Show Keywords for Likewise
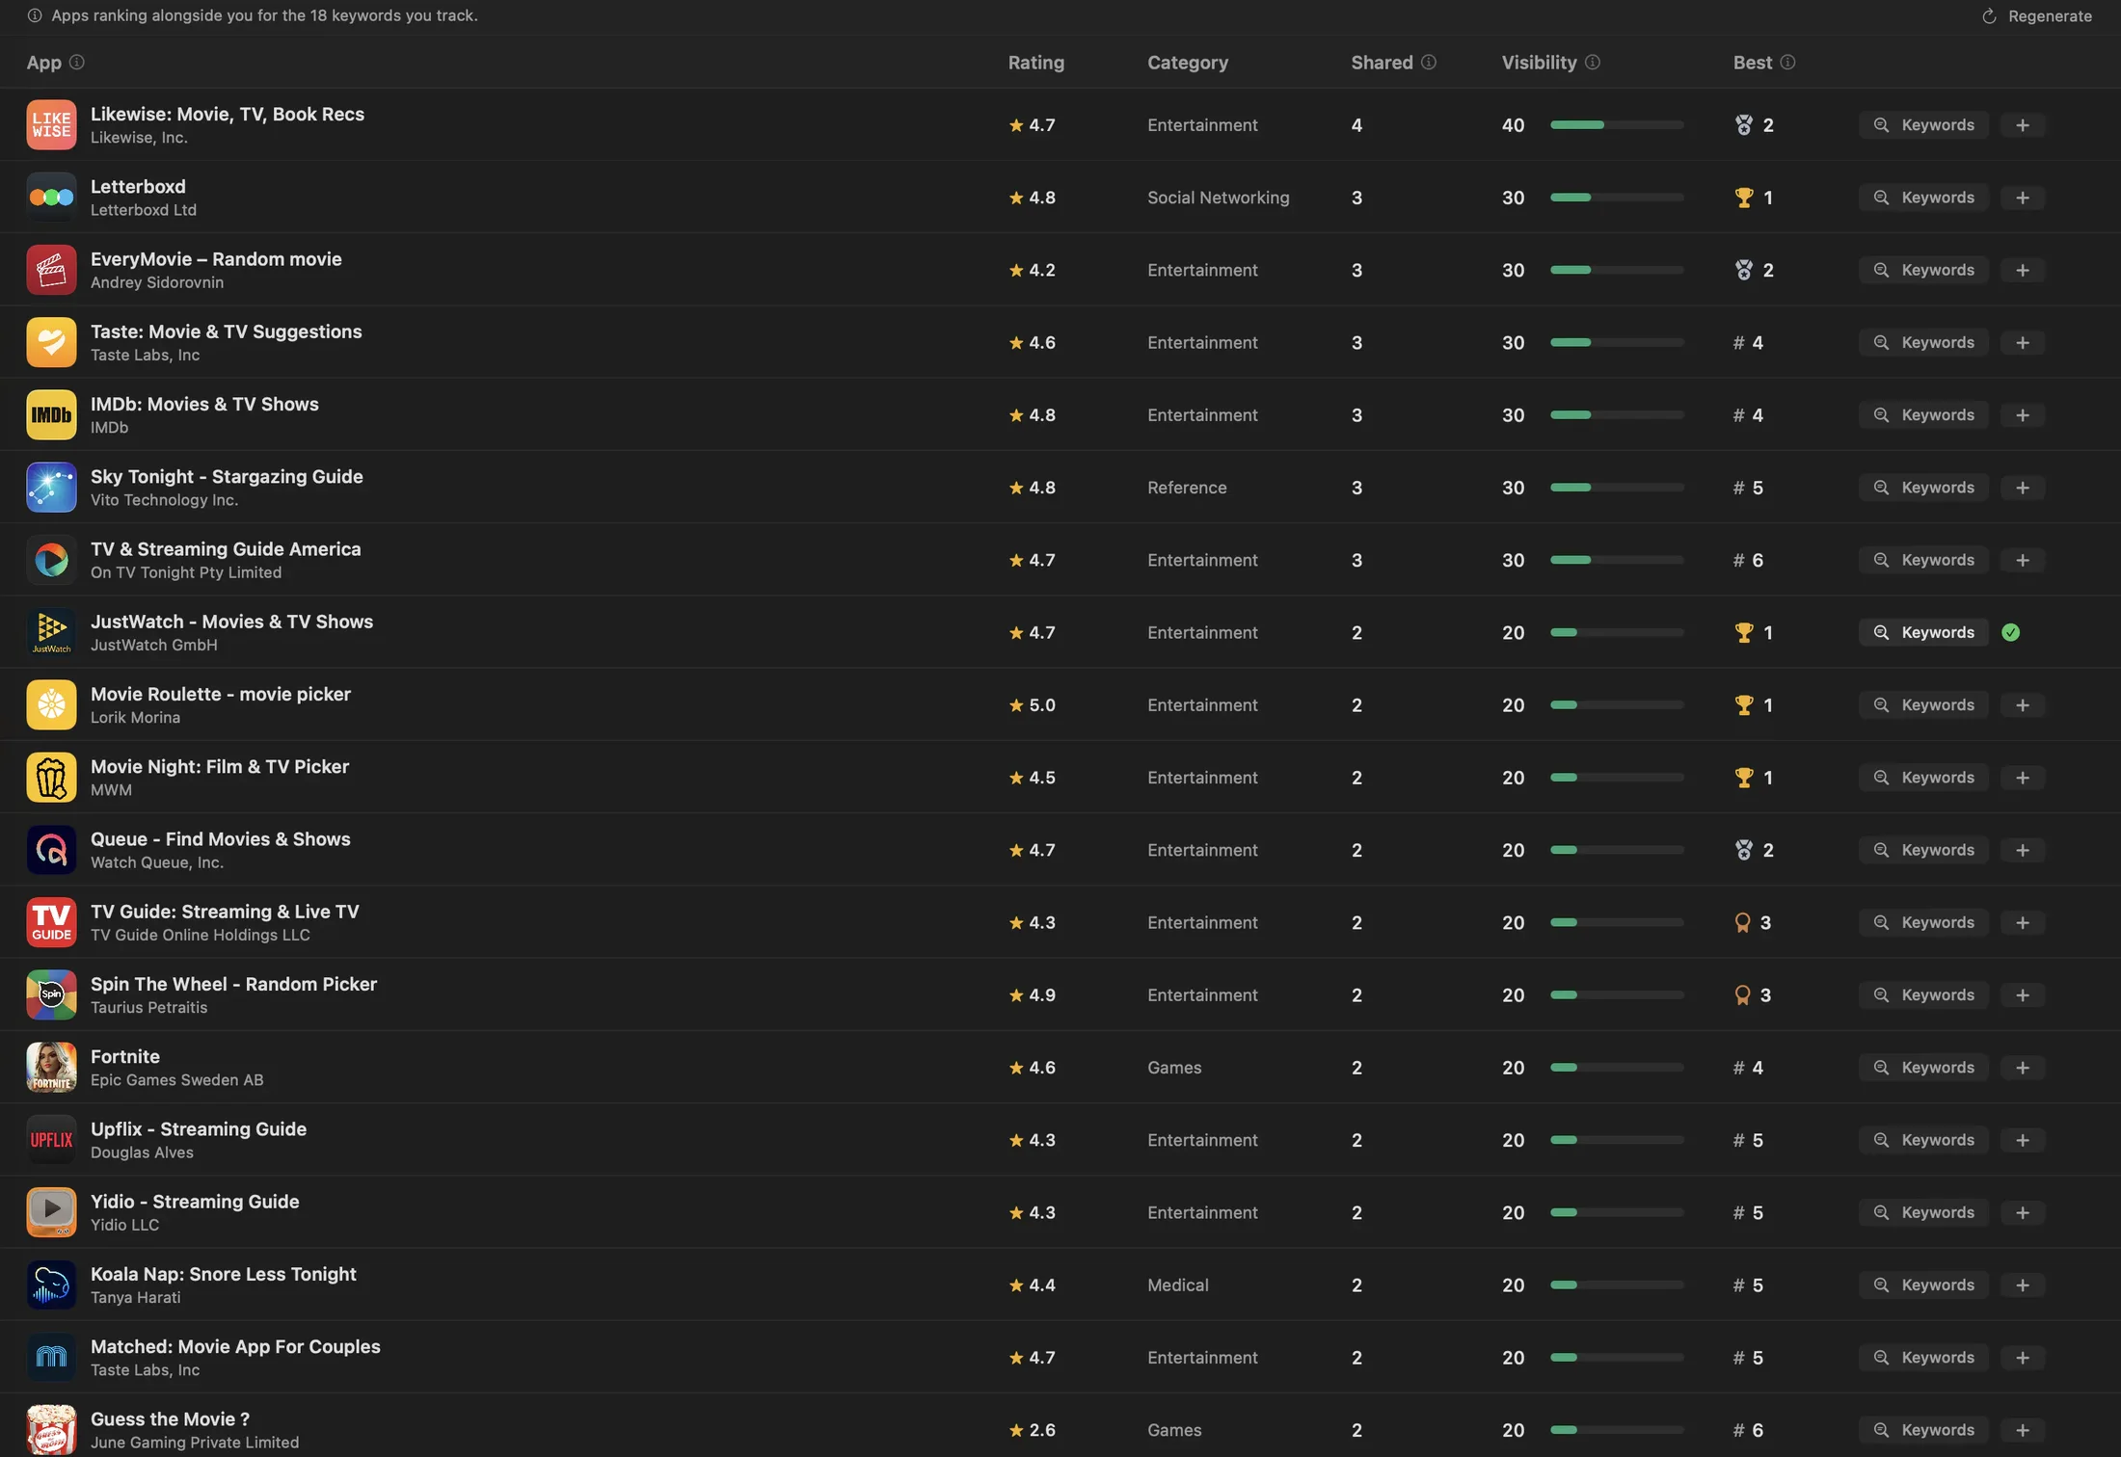2121x1457 pixels. click(x=1923, y=125)
